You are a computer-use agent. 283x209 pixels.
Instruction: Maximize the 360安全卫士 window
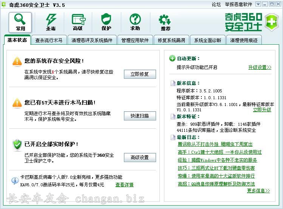(271, 4)
